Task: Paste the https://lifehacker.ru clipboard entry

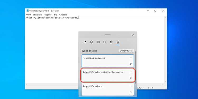Action: (x=108, y=89)
